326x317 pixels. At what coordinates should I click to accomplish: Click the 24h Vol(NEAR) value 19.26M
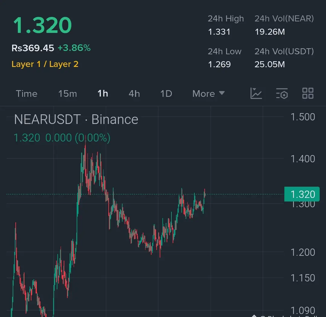tap(270, 32)
